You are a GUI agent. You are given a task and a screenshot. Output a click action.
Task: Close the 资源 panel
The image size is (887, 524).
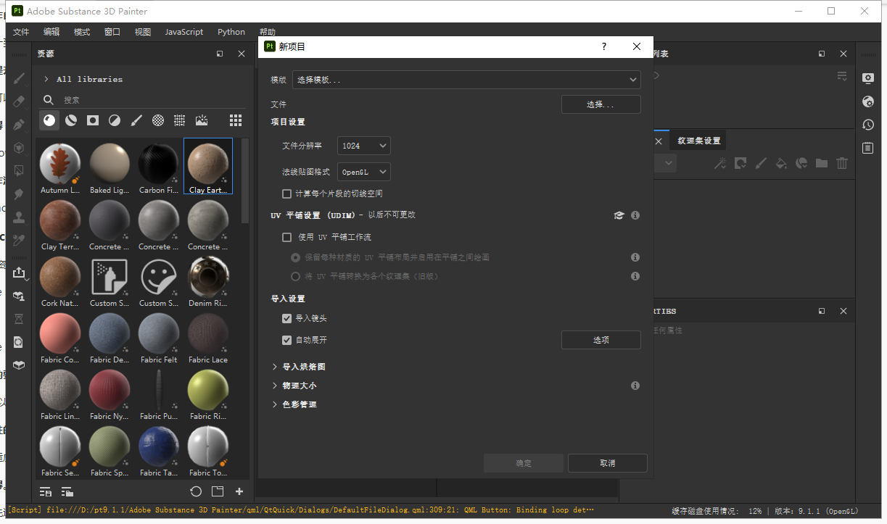(242, 54)
